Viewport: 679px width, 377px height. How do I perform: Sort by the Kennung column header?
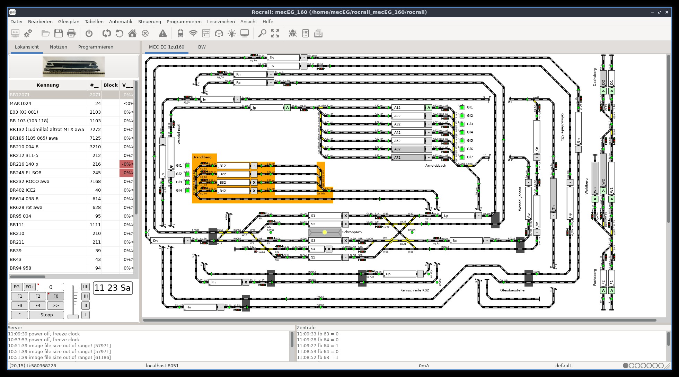point(48,85)
